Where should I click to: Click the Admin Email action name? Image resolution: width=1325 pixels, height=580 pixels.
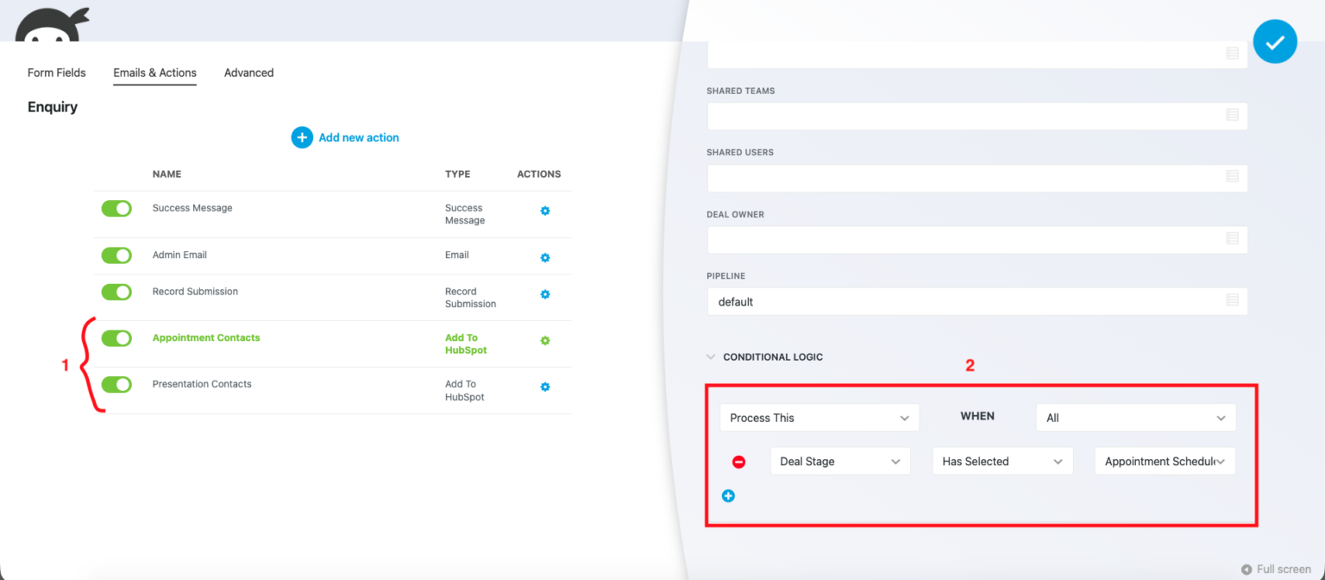click(x=179, y=255)
